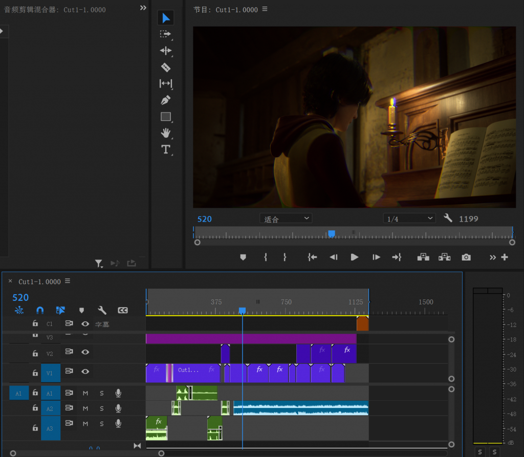This screenshot has height=457, width=524.
Task: Open timeline display settings wrench
Action: coord(102,310)
